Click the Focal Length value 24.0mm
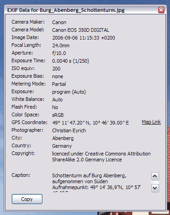Image resolution: width=170 pixels, height=215 pixels. coord(61,45)
